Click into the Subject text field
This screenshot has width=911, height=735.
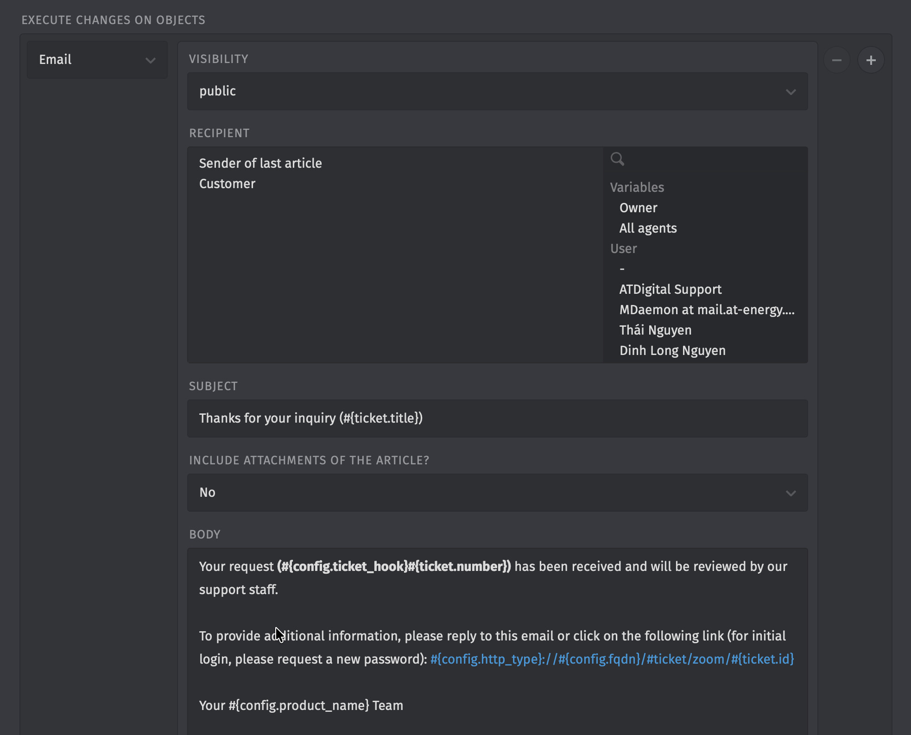[497, 418]
